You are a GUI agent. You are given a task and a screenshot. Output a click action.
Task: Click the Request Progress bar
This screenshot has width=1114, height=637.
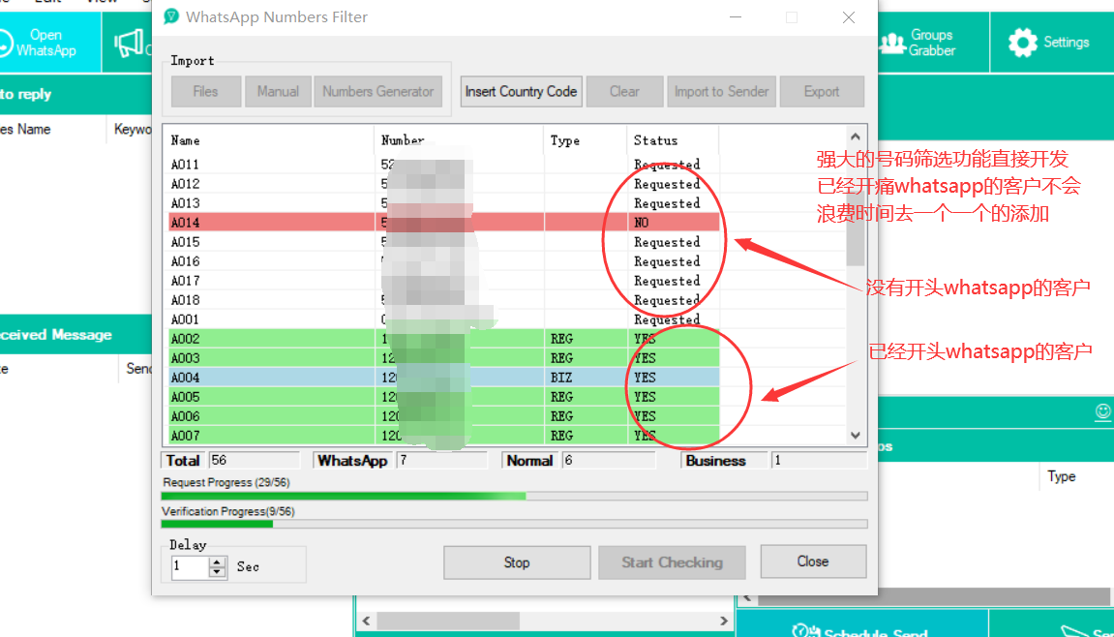[x=514, y=496]
